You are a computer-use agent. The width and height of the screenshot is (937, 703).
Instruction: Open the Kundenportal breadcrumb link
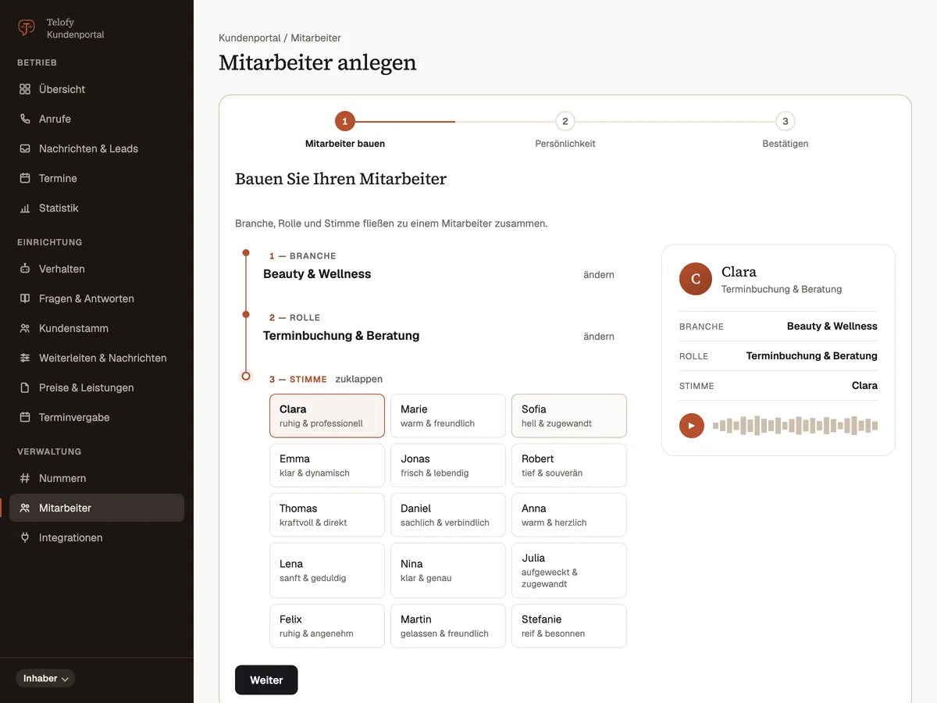pos(249,37)
